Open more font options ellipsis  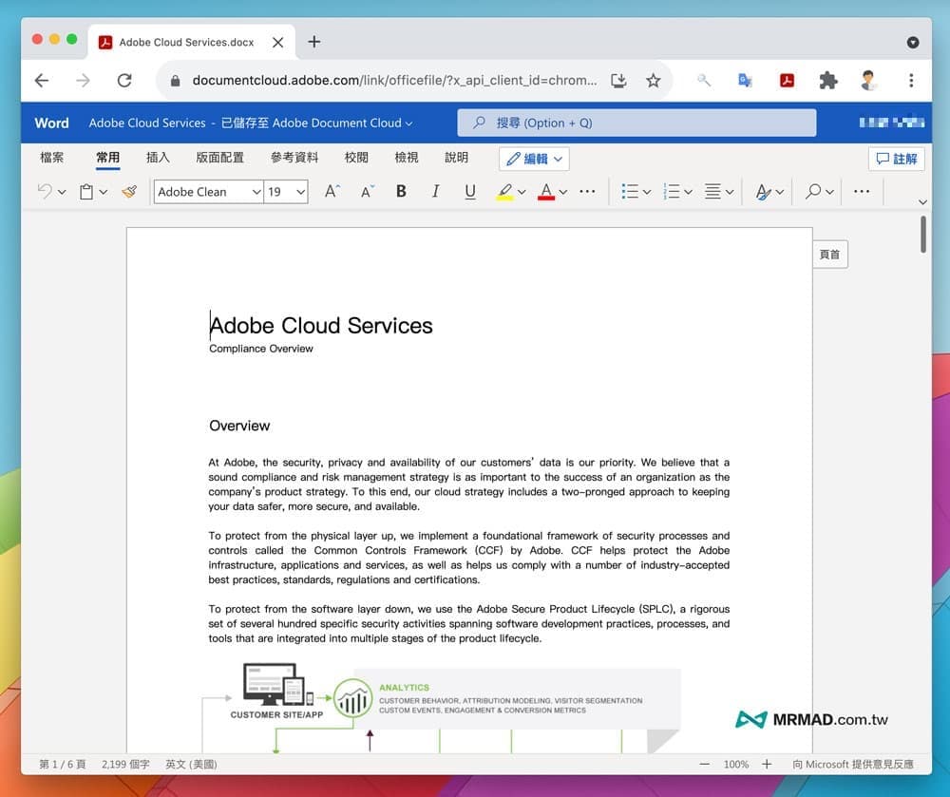pos(587,191)
